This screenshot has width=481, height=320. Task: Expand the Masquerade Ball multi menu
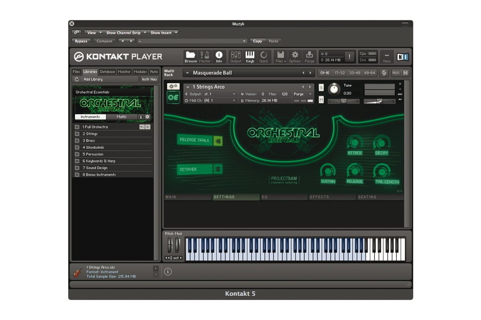pos(188,73)
